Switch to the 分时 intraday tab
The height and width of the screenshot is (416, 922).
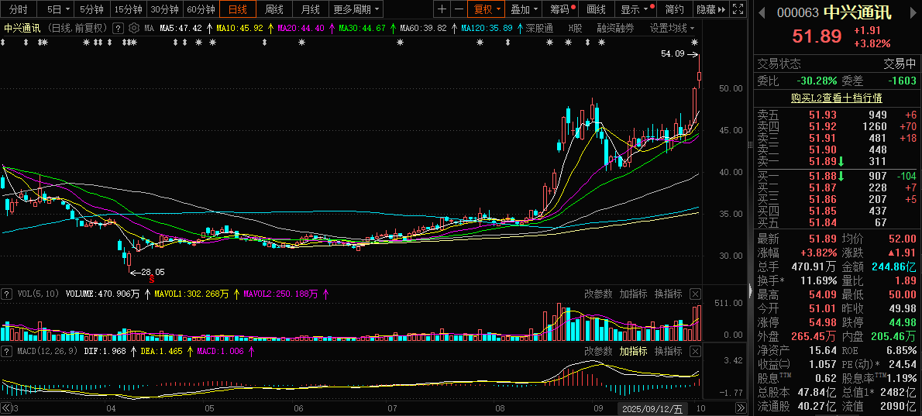coord(19,9)
